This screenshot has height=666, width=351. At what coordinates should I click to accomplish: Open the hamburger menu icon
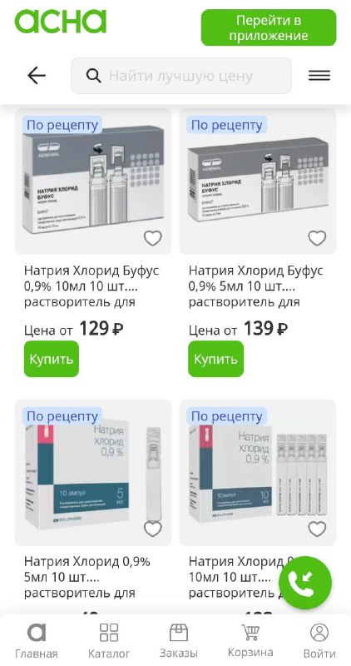click(x=319, y=76)
